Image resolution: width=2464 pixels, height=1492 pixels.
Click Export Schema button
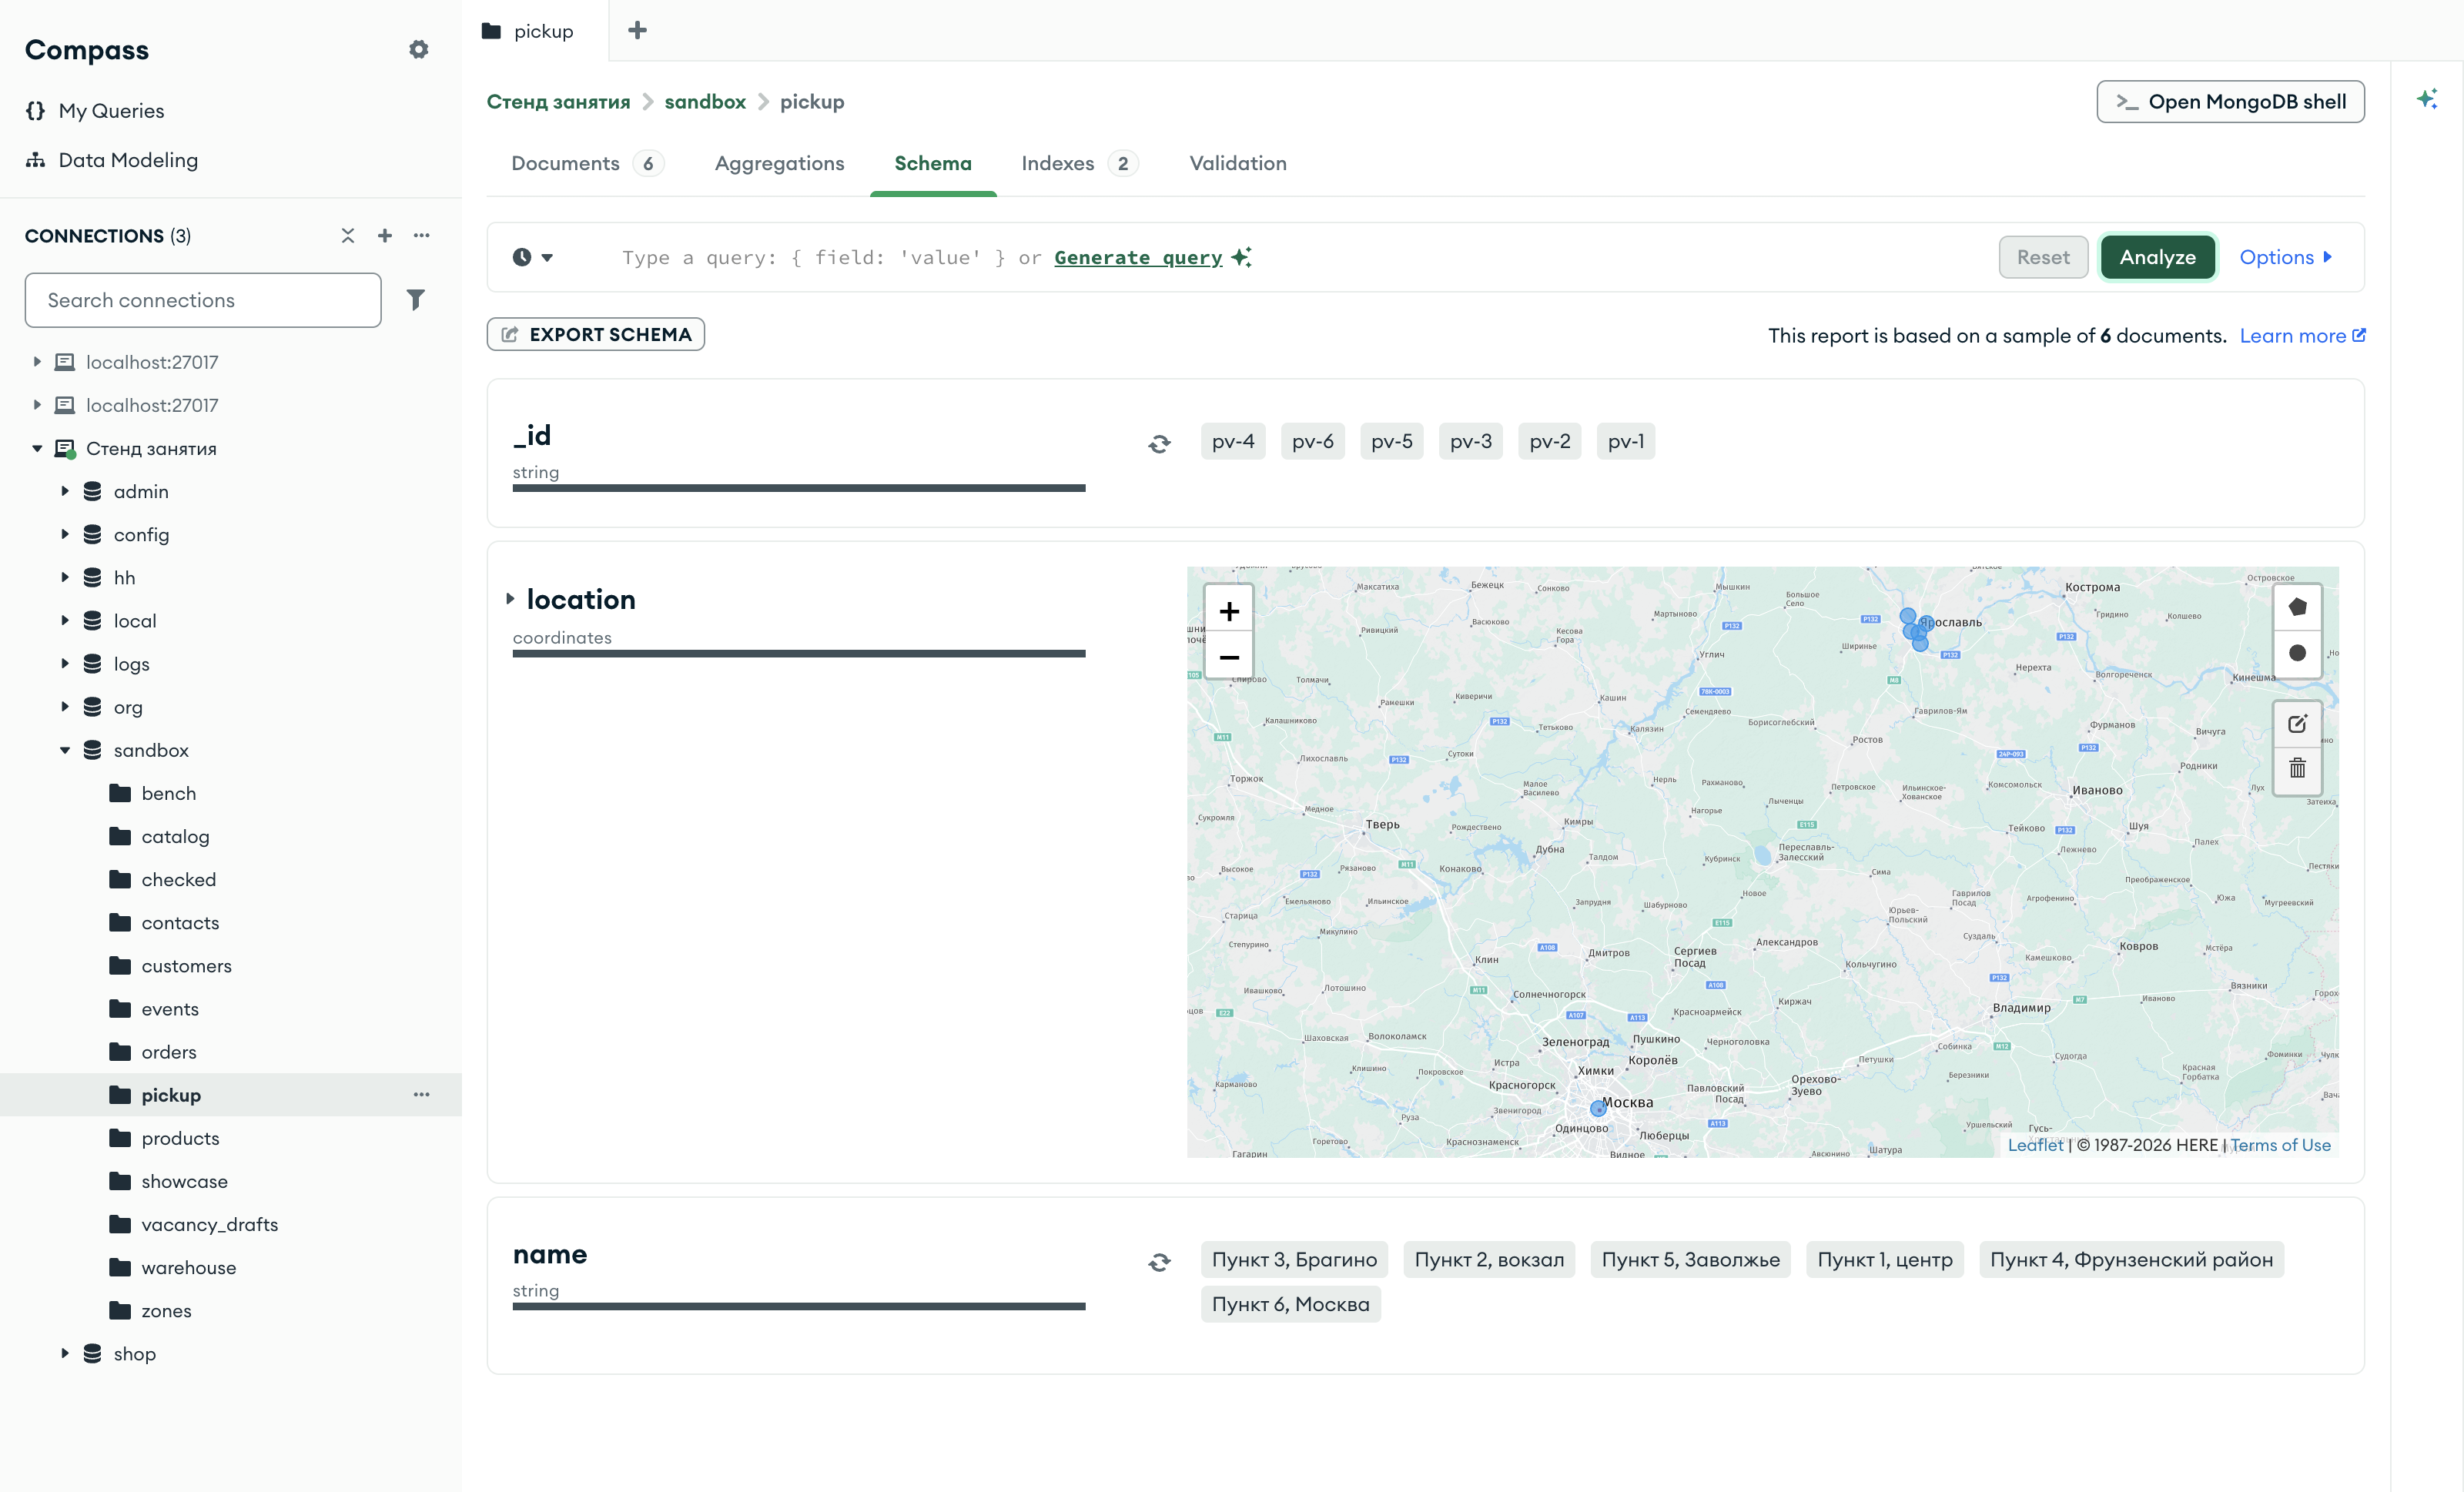pos(596,334)
